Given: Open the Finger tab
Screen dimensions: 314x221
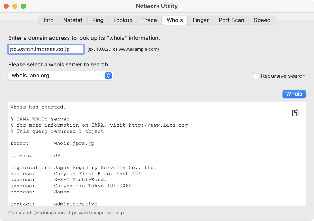Looking at the screenshot, I should [x=201, y=20].
